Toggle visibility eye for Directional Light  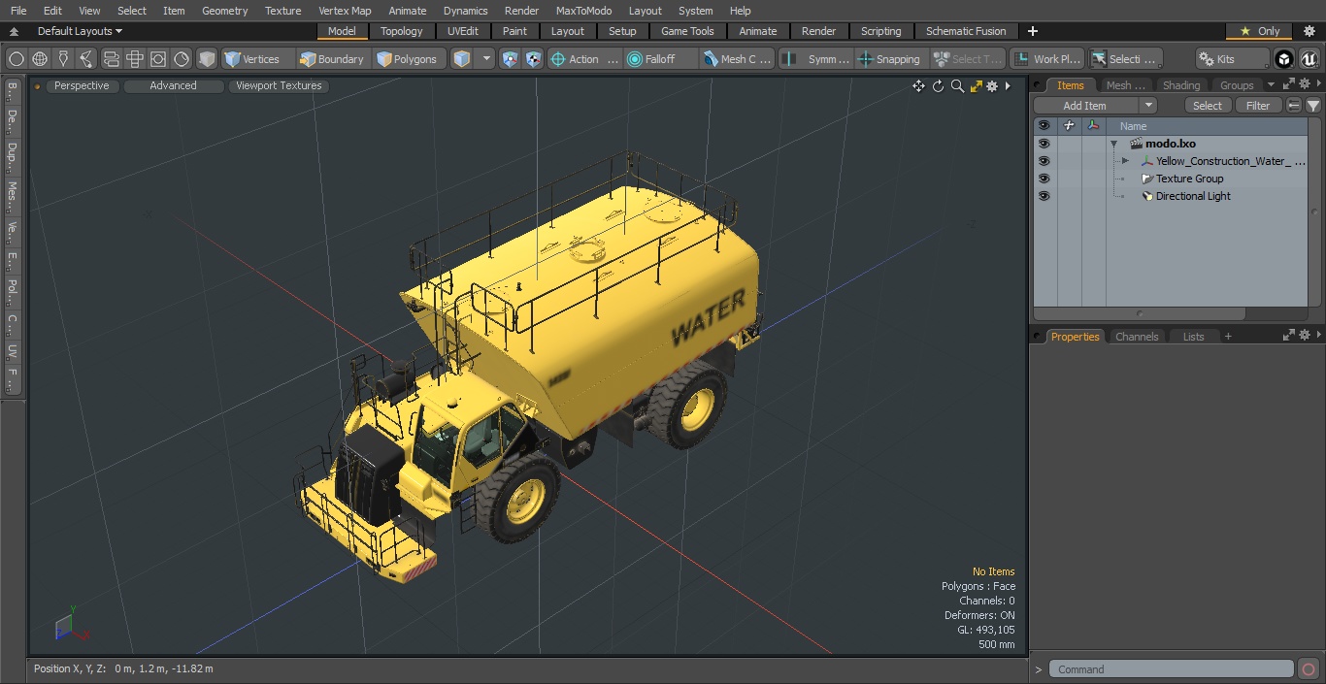[1044, 196]
